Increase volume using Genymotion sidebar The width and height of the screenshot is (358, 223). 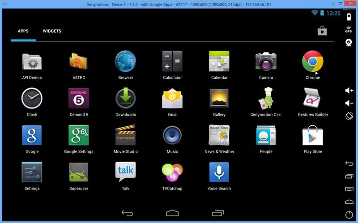click(349, 90)
